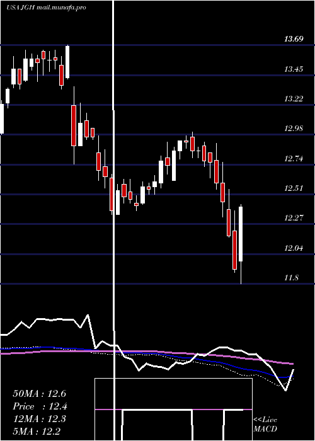Click the 12.27 price axis label

[294, 218]
